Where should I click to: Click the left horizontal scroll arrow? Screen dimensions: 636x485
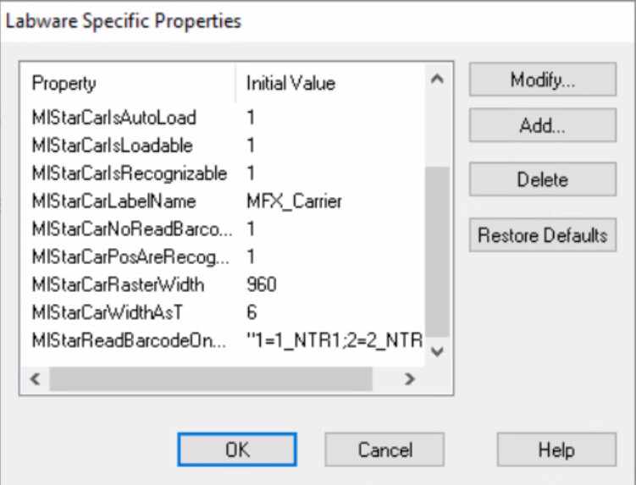click(36, 378)
